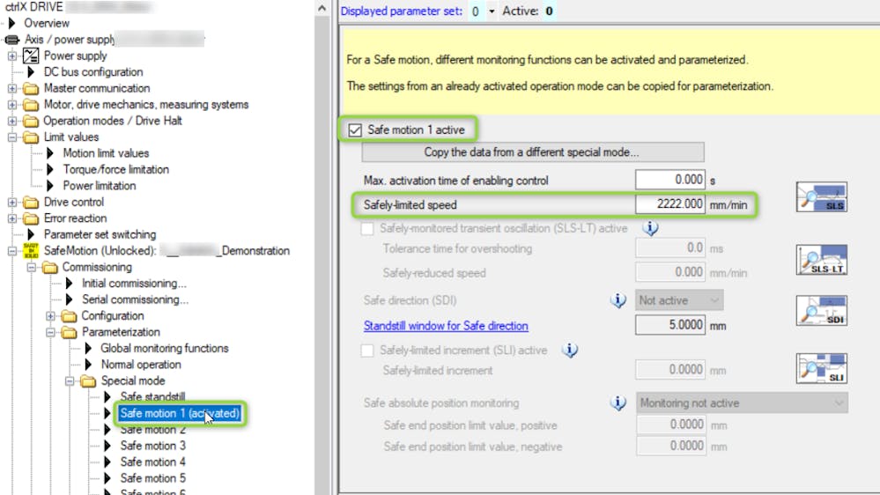The width and height of the screenshot is (880, 495).
Task: Open the Displayed parameter set dropdown
Action: [x=491, y=11]
